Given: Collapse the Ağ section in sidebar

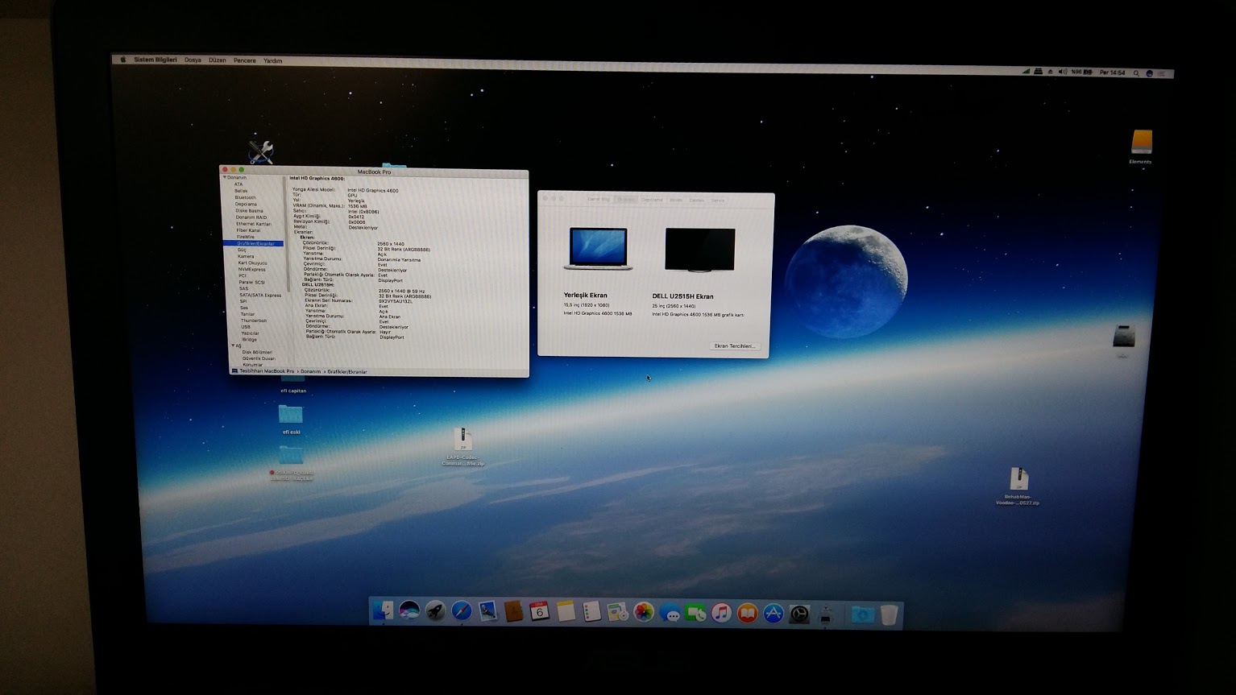Looking at the screenshot, I should tap(233, 345).
